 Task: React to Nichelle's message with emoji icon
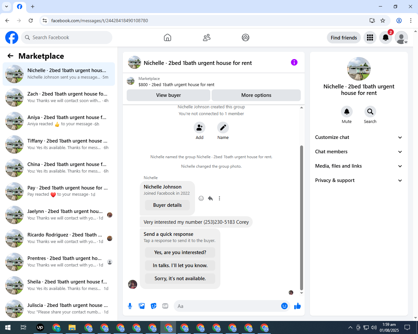(x=201, y=198)
